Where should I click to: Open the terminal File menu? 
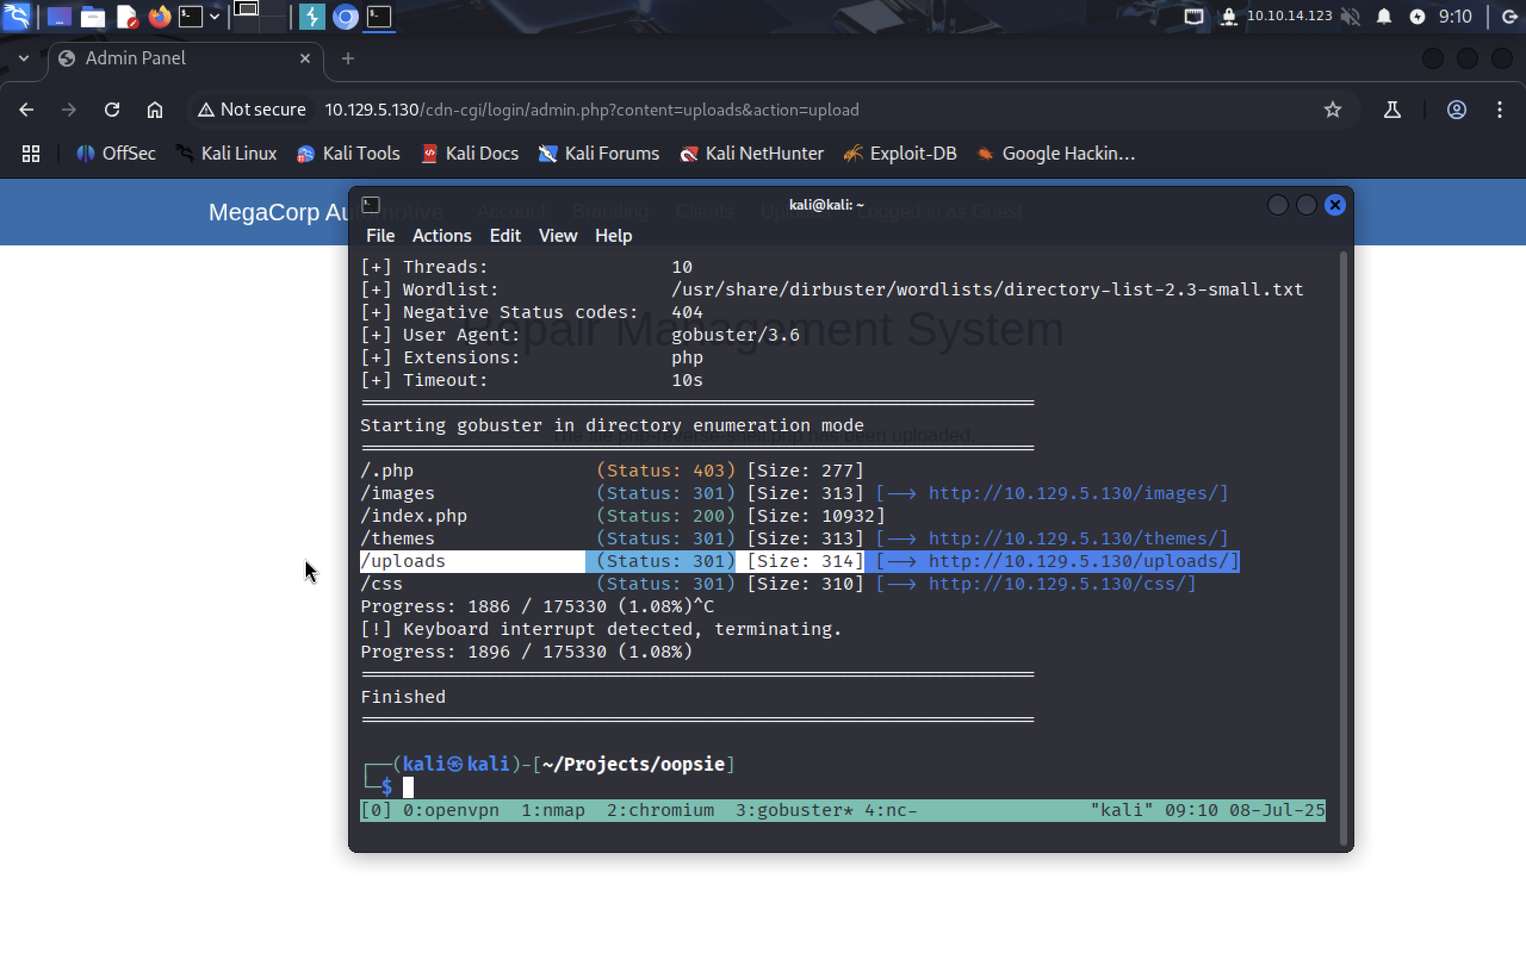pyautogui.click(x=380, y=236)
